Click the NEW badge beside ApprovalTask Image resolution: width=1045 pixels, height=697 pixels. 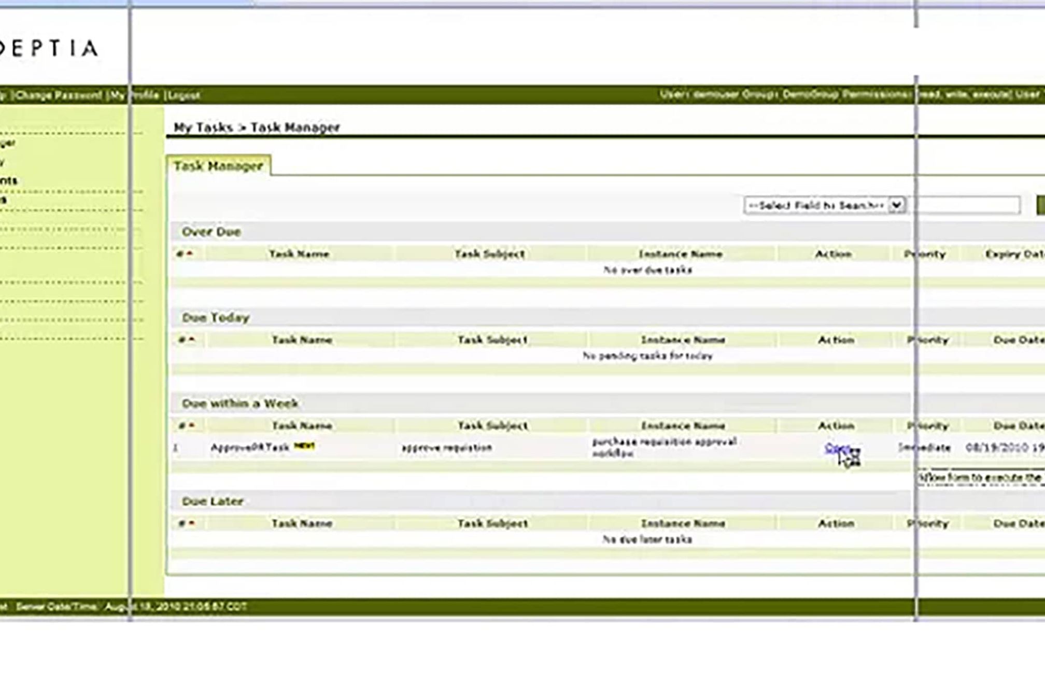click(x=304, y=445)
